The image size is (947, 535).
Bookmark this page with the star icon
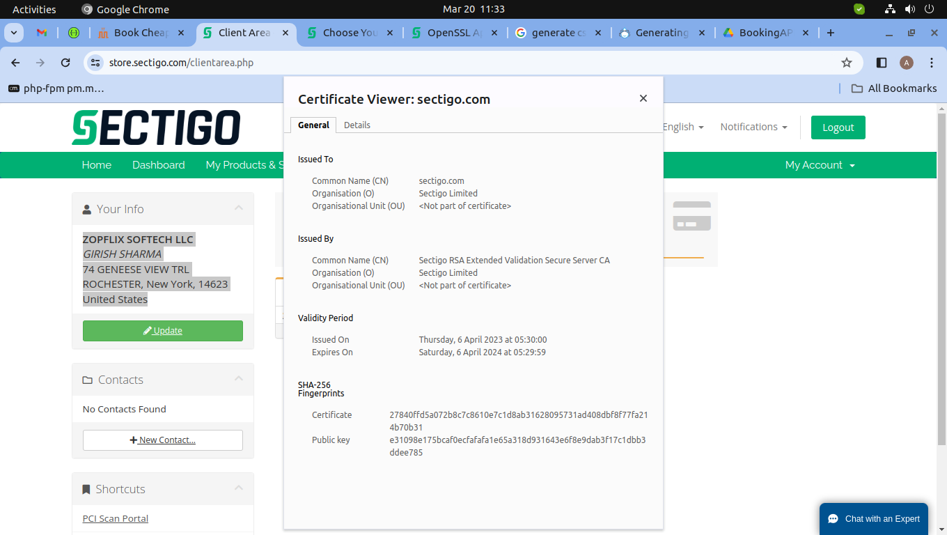pos(847,63)
